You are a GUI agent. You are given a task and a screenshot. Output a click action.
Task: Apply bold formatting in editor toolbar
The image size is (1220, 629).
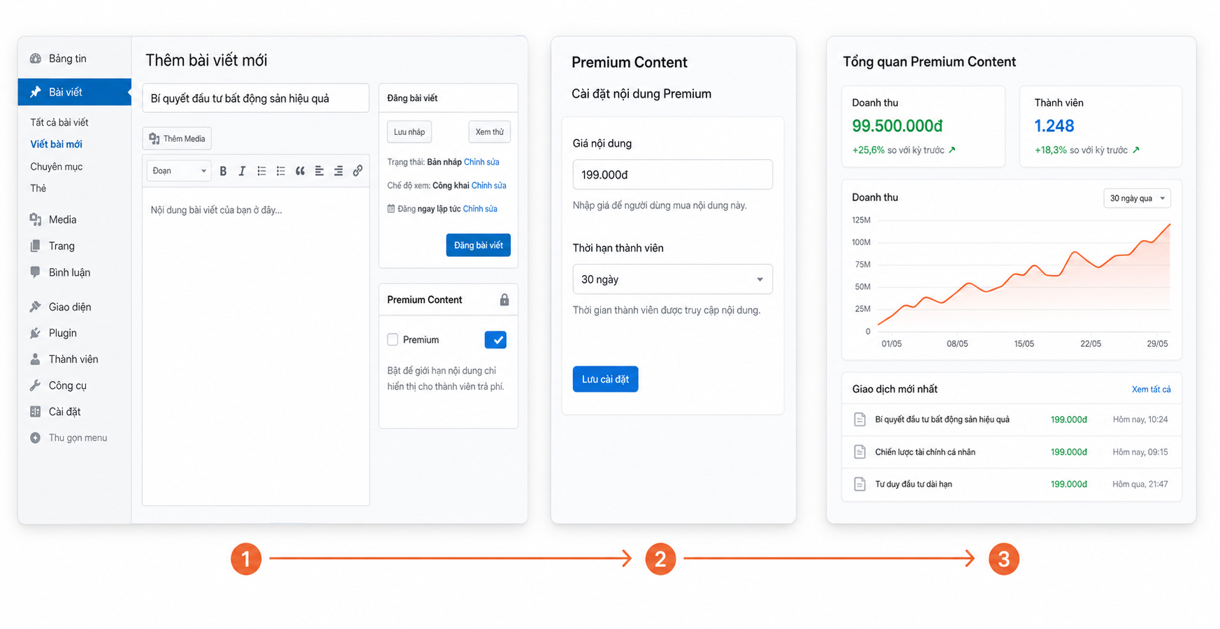[223, 171]
